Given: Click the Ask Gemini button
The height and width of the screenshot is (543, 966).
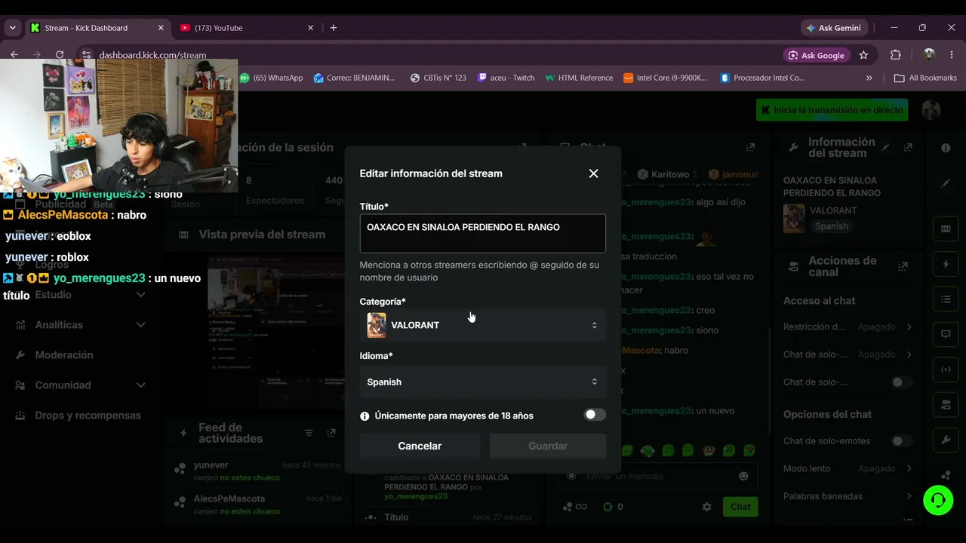Looking at the screenshot, I should [834, 28].
